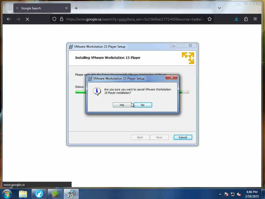
Task: Click the site security padlock icon
Action: 62,19
